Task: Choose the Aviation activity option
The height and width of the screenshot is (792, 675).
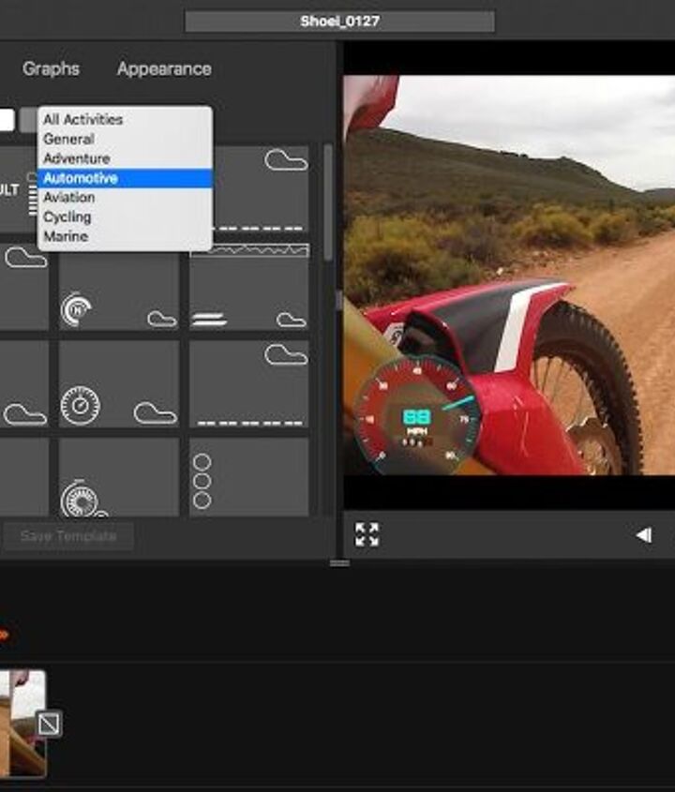Action: coord(69,198)
